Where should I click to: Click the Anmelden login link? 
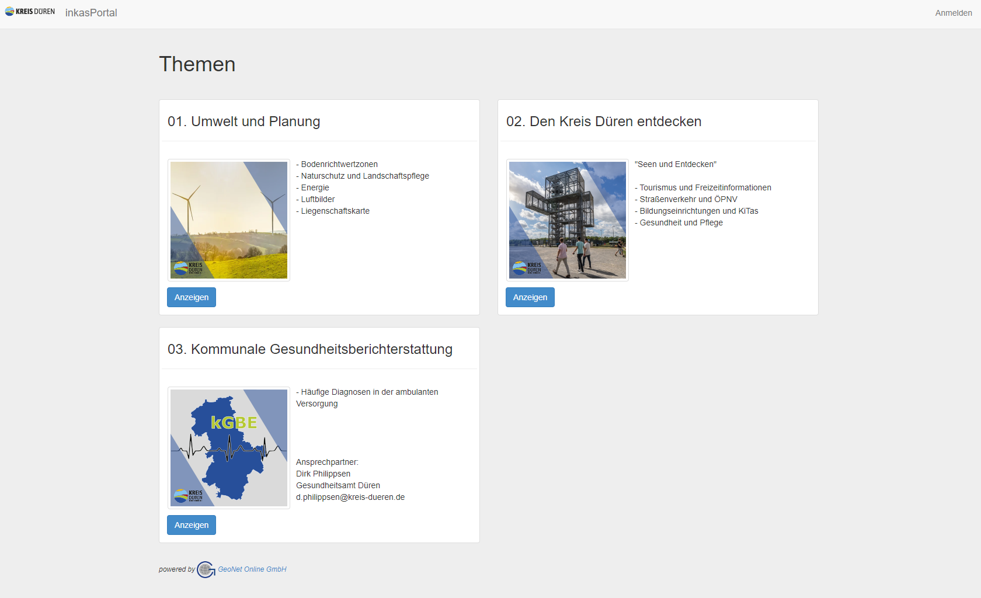click(x=953, y=13)
